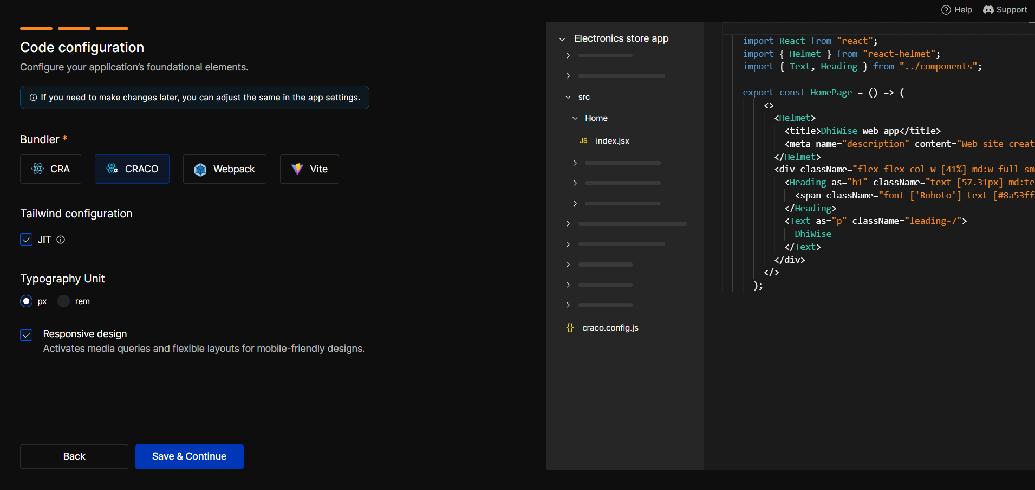Click the 'import React from "react"' code line

[810, 41]
